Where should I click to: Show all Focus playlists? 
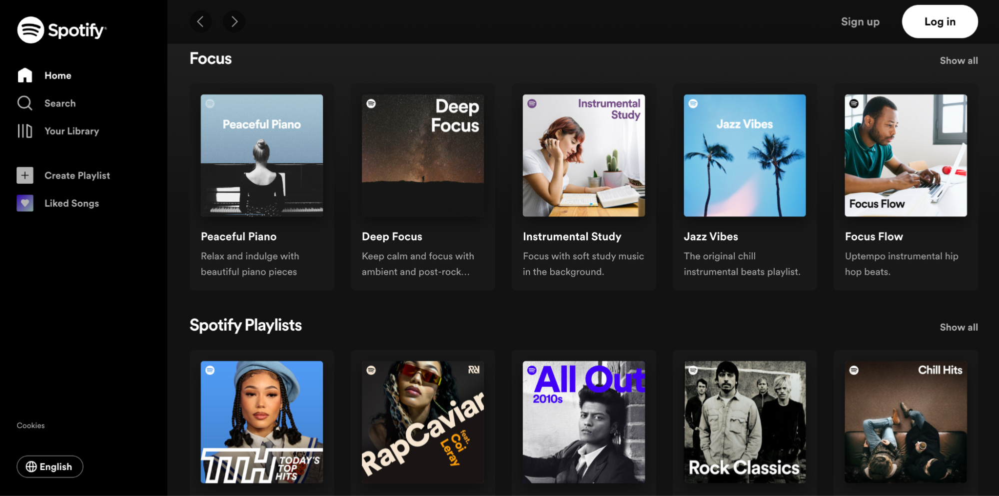[x=959, y=60]
